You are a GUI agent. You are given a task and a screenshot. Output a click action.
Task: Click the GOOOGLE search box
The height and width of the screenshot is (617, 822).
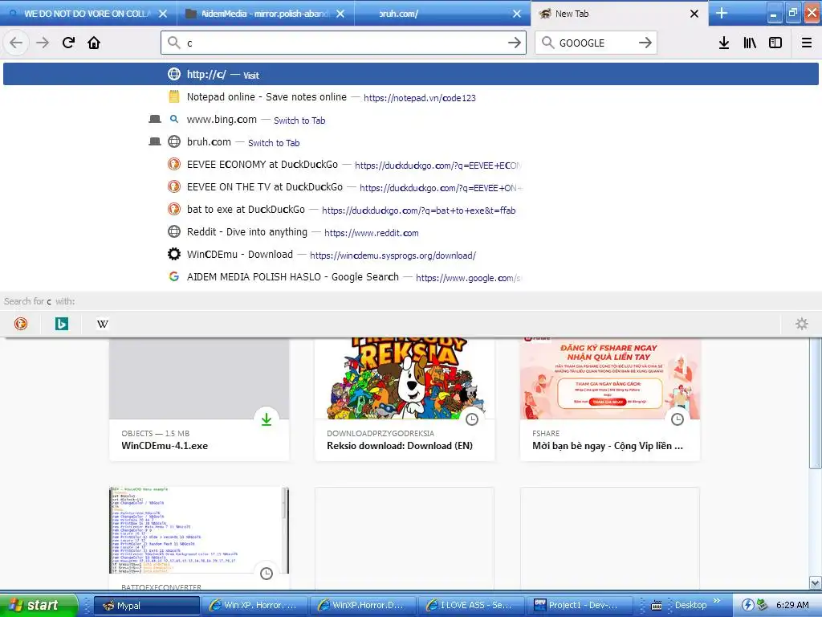pos(596,43)
